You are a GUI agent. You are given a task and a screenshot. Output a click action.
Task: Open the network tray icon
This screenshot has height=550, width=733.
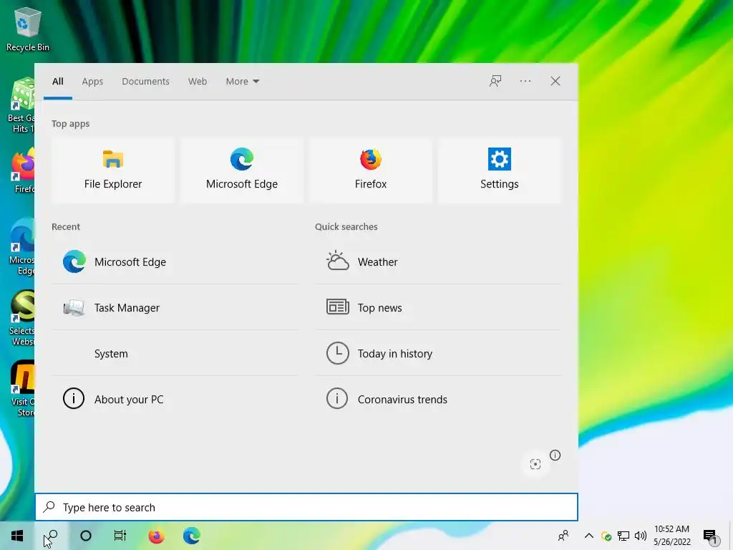623,536
